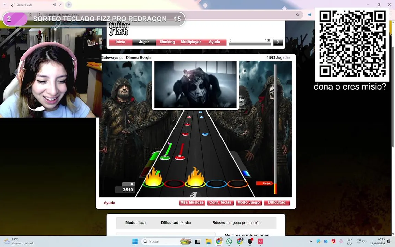Click the microphone icon in system tray

click(x=341, y=242)
